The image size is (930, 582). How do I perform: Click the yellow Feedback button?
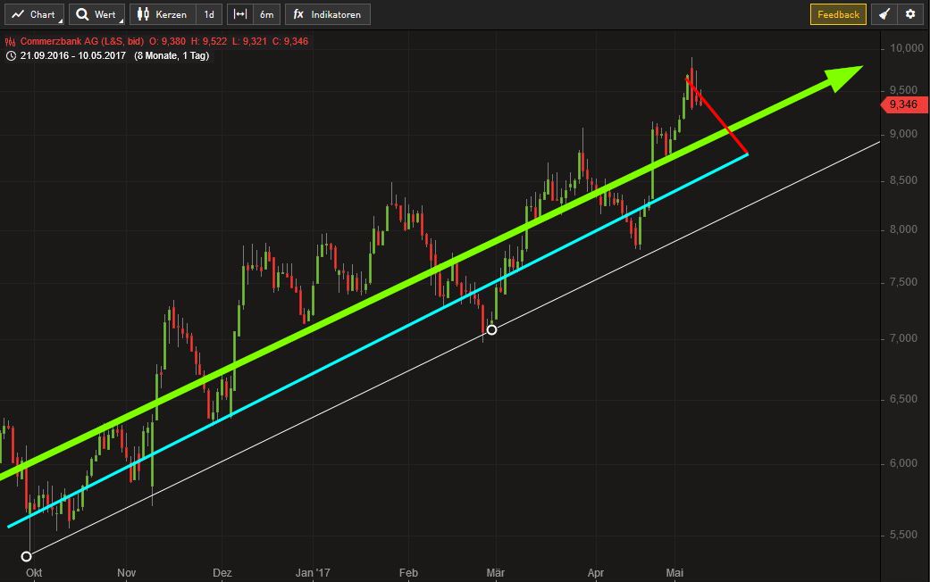838,14
